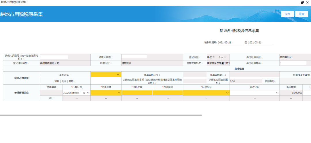Click the horizontal scrollbar at the bottom
This screenshot has width=311, height=143.
pyautogui.click(x=101, y=115)
